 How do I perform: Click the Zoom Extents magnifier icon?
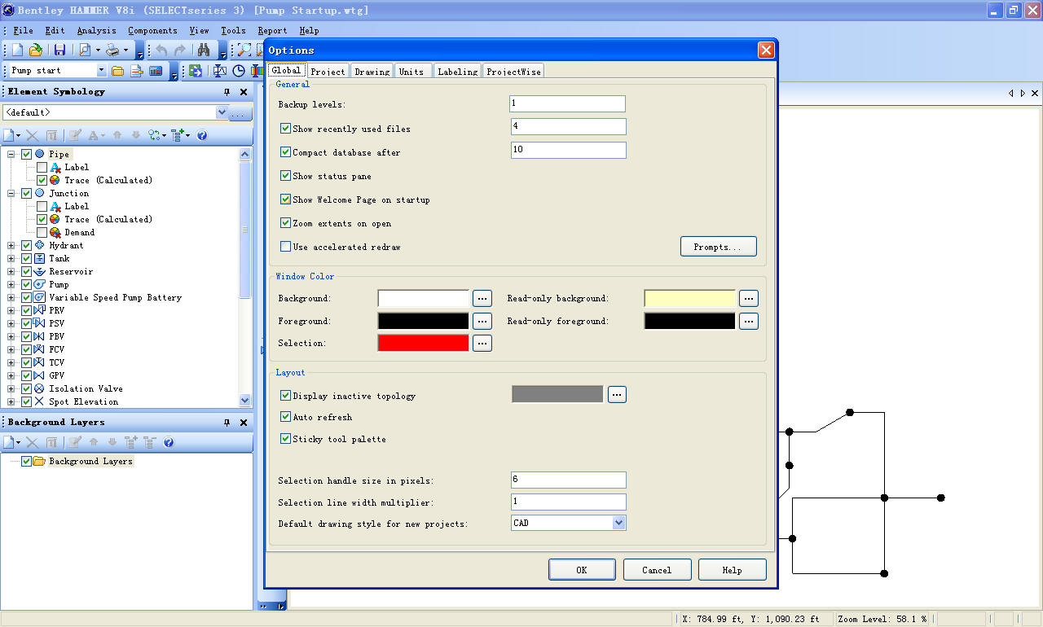point(244,50)
